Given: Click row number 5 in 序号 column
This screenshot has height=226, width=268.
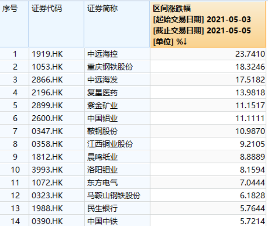Looking at the screenshot, I should (x=15, y=106).
